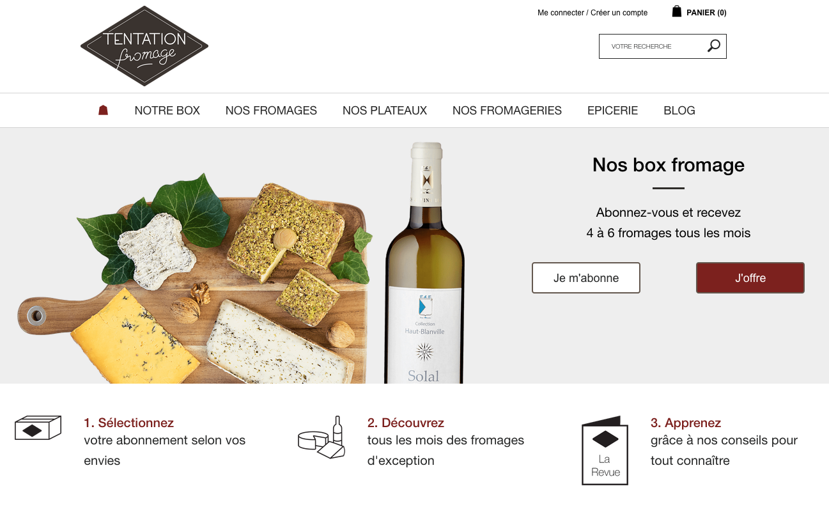Open NOS FROMAGERIES page
This screenshot has height=516, width=829.
(x=507, y=111)
